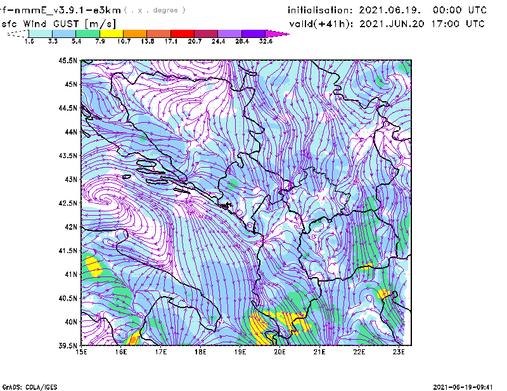Click the magenta arrow legend tip

pyautogui.click(x=277, y=34)
